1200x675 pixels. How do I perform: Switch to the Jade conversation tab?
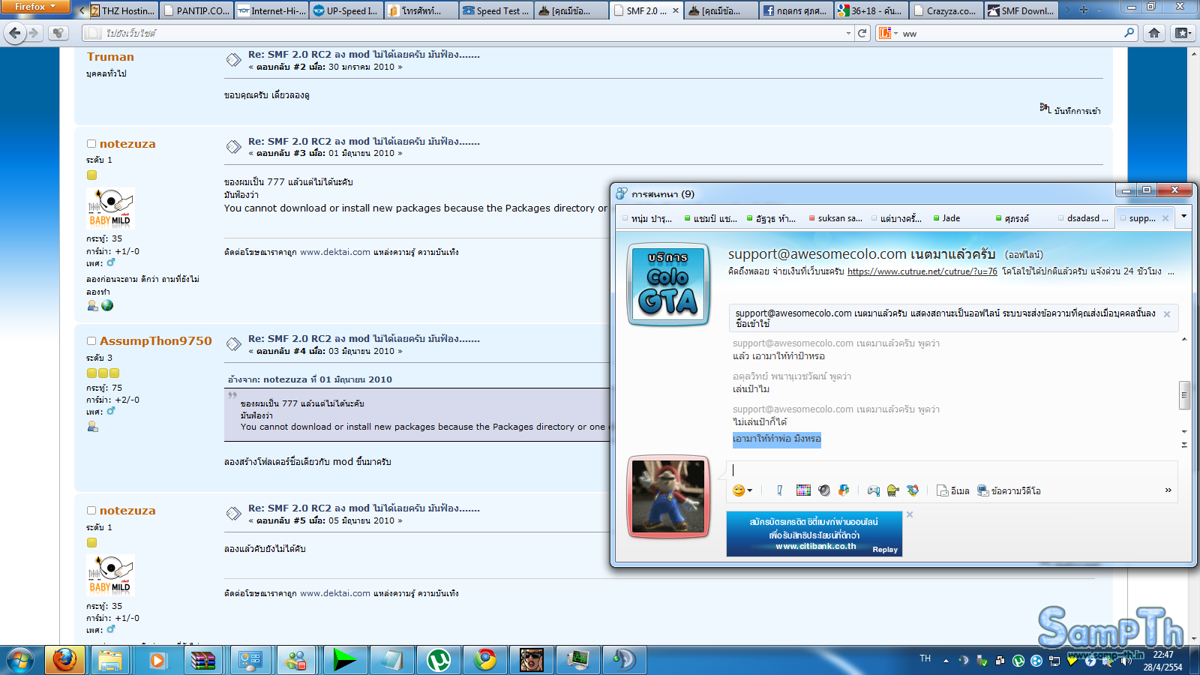coord(951,218)
